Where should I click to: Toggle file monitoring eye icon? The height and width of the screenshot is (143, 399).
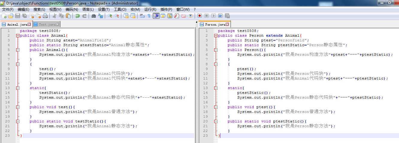(191, 16)
